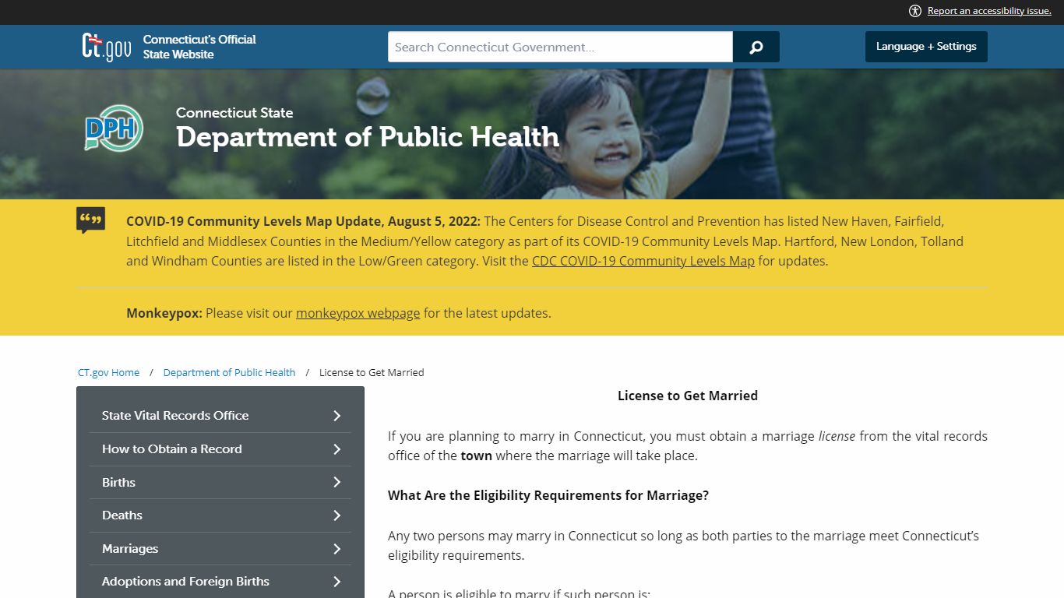Screen dimensions: 1064x598
Task: Click the search magnifier icon button
Action: click(756, 47)
